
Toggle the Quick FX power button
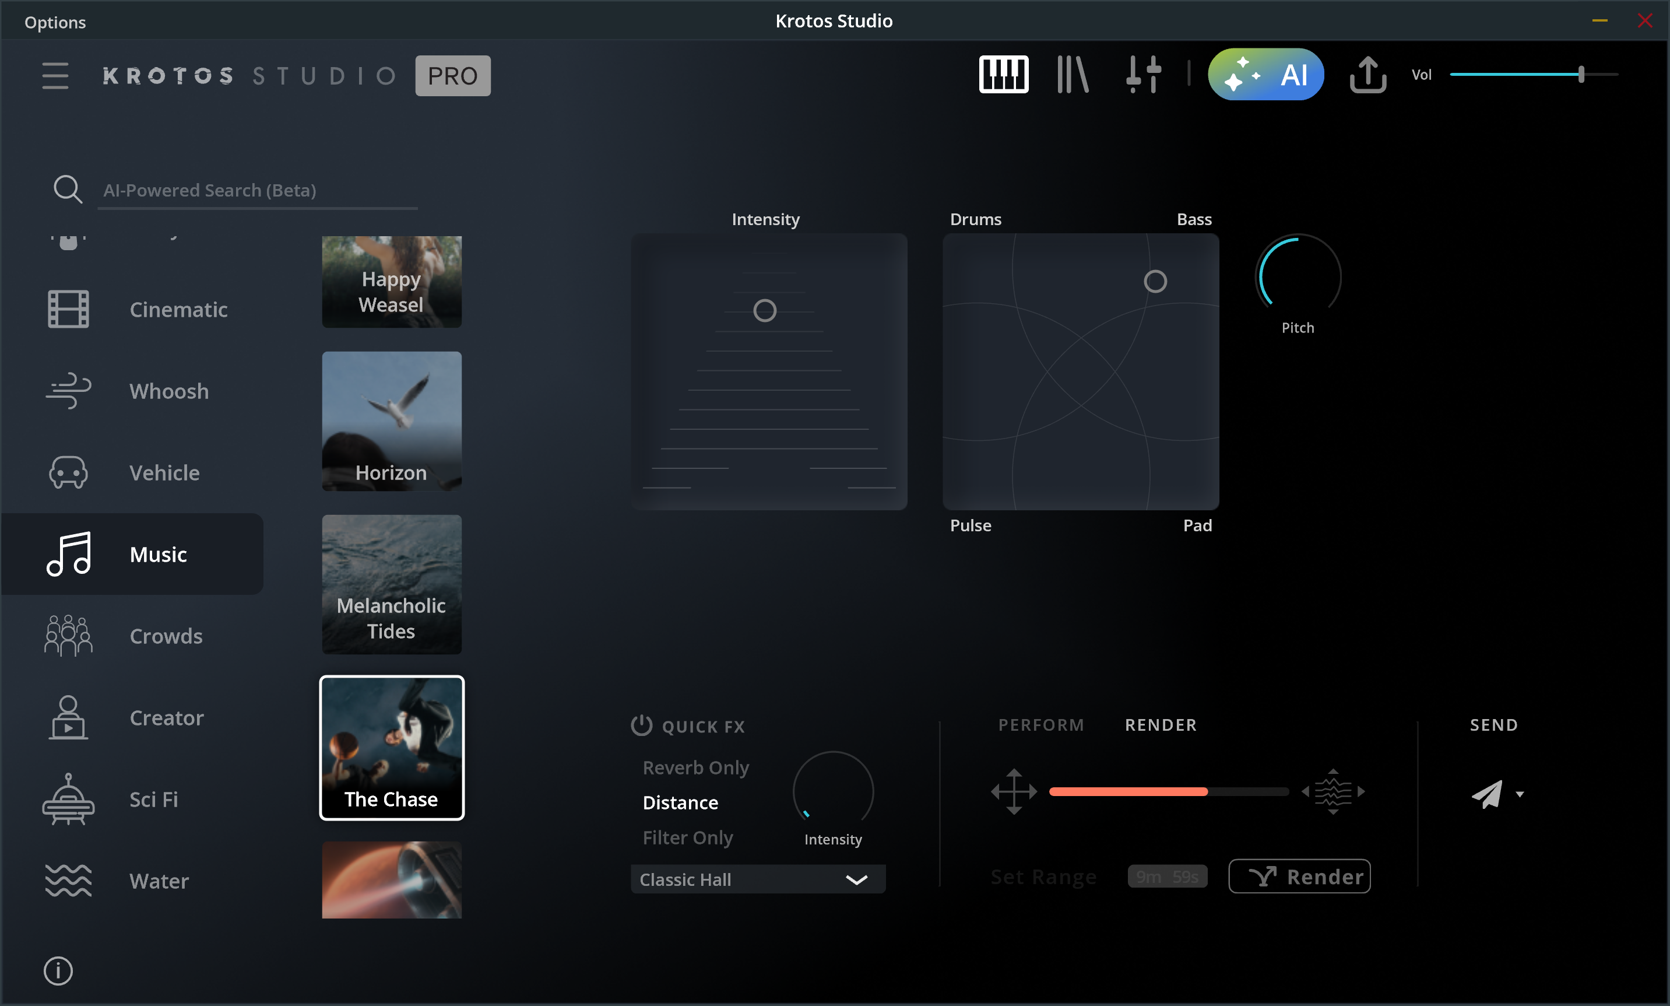(x=641, y=725)
